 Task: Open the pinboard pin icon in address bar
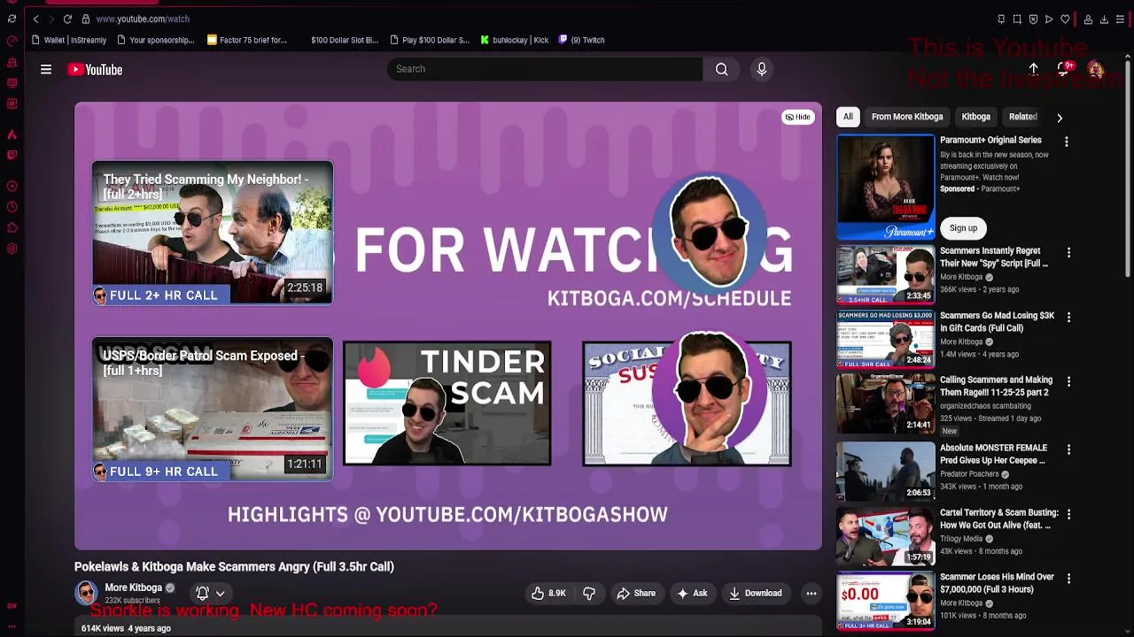tap(1001, 19)
